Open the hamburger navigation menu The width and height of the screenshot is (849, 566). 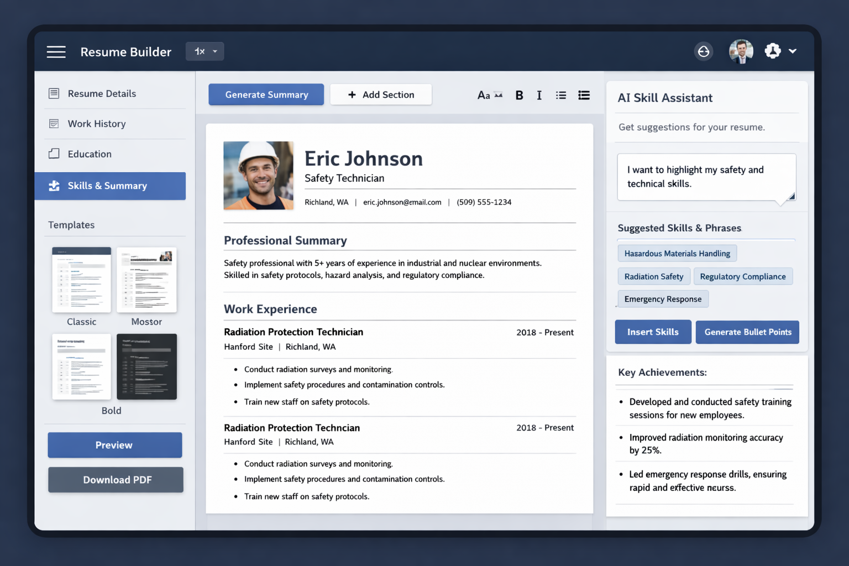pos(56,51)
